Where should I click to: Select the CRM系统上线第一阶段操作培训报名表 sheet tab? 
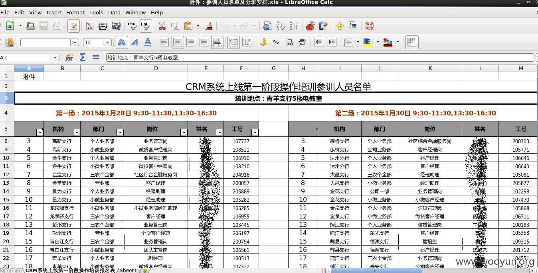tap(70, 270)
